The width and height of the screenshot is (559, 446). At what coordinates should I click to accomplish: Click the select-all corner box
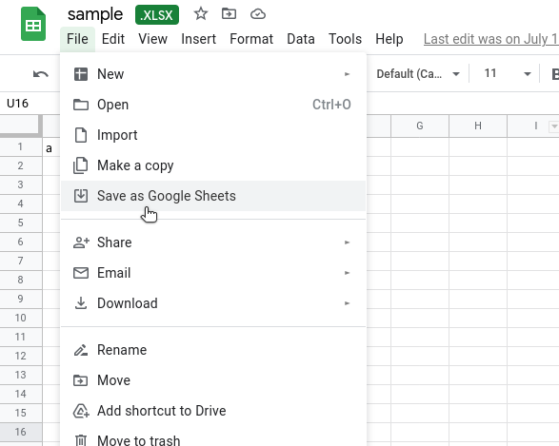(21, 126)
